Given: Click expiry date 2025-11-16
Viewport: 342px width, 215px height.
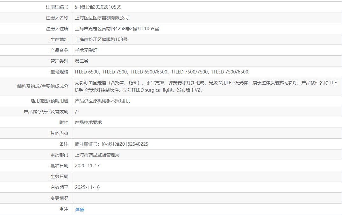Looking at the screenshot, I should pos(87,187).
